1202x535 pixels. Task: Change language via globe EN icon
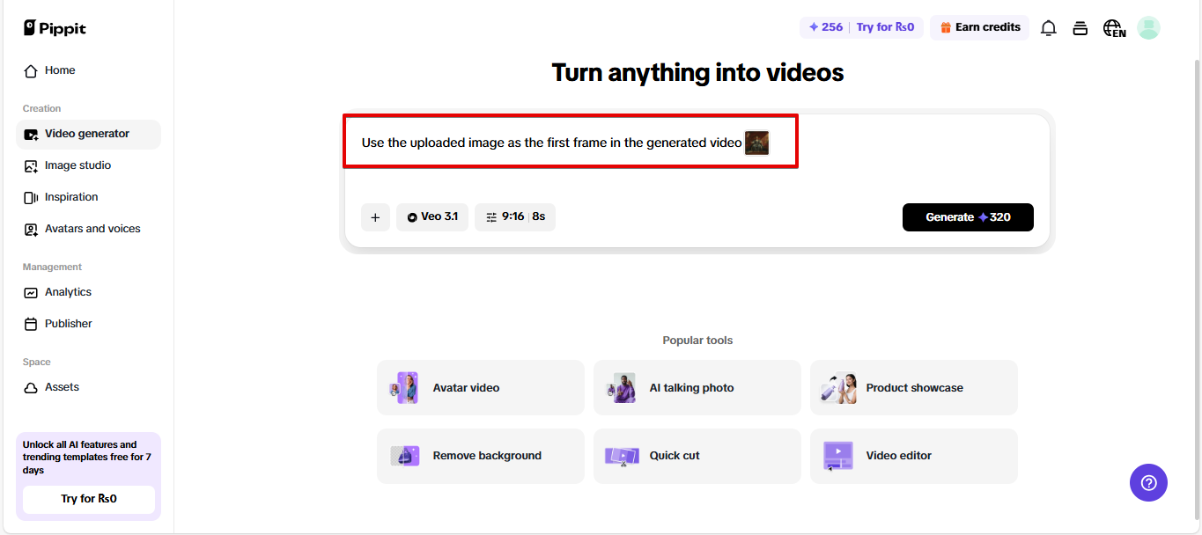(x=1114, y=28)
